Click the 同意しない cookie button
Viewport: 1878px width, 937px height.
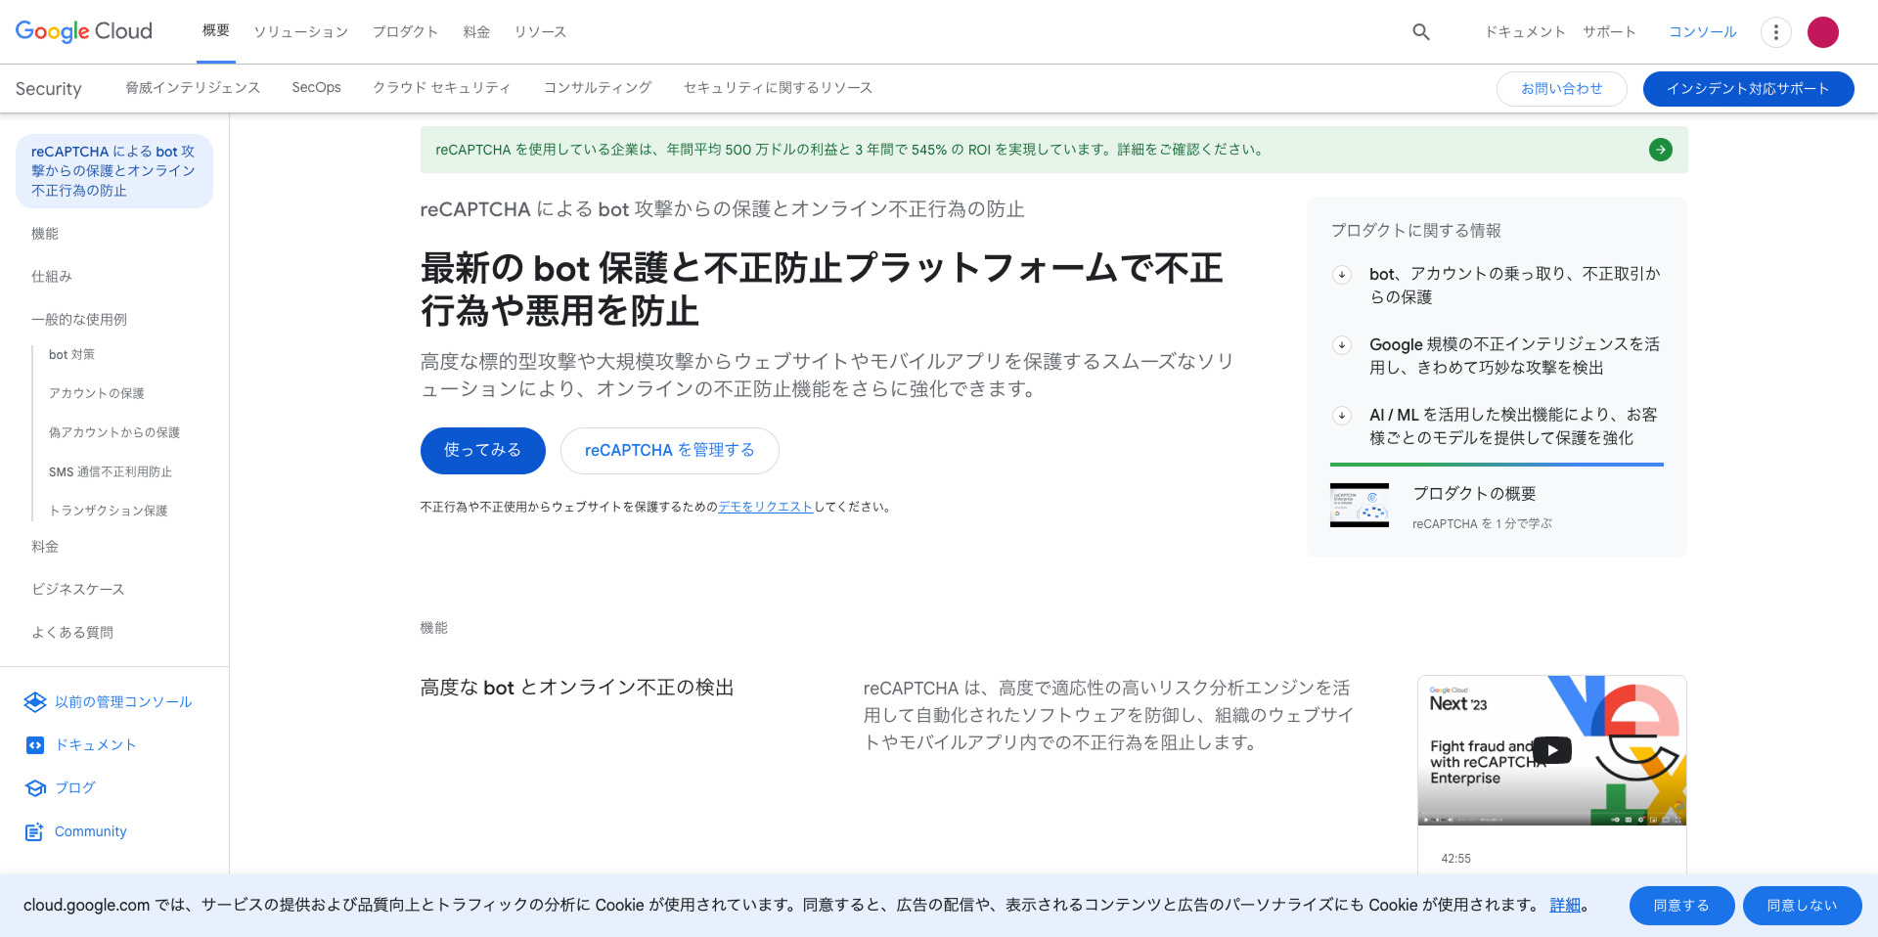1803,906
